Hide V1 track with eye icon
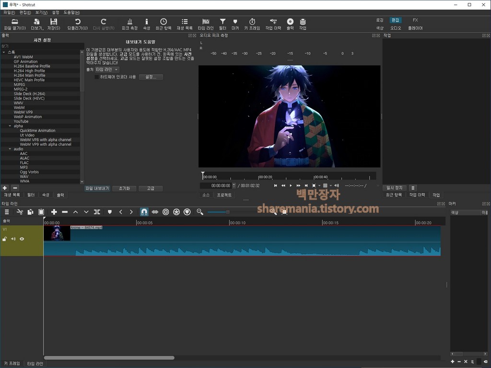Image resolution: width=491 pixels, height=368 pixels. coord(22,239)
